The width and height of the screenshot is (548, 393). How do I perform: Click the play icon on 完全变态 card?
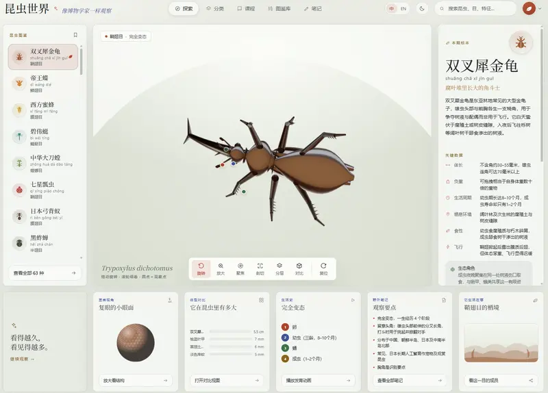click(x=353, y=300)
